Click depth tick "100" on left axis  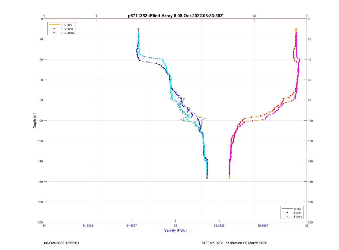40,121
